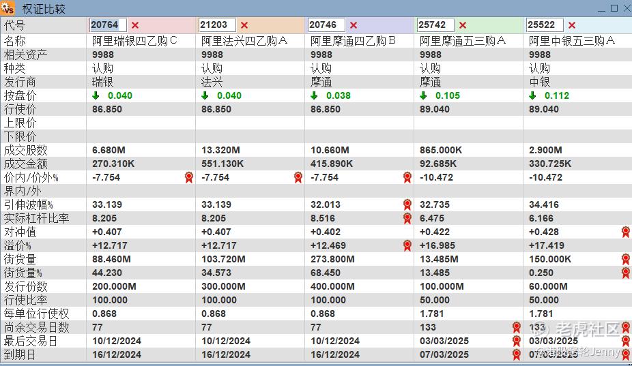Click red ribbon badge on 20764's 价内/价外% row
Viewport: 632px width, 366px height.
(x=188, y=177)
